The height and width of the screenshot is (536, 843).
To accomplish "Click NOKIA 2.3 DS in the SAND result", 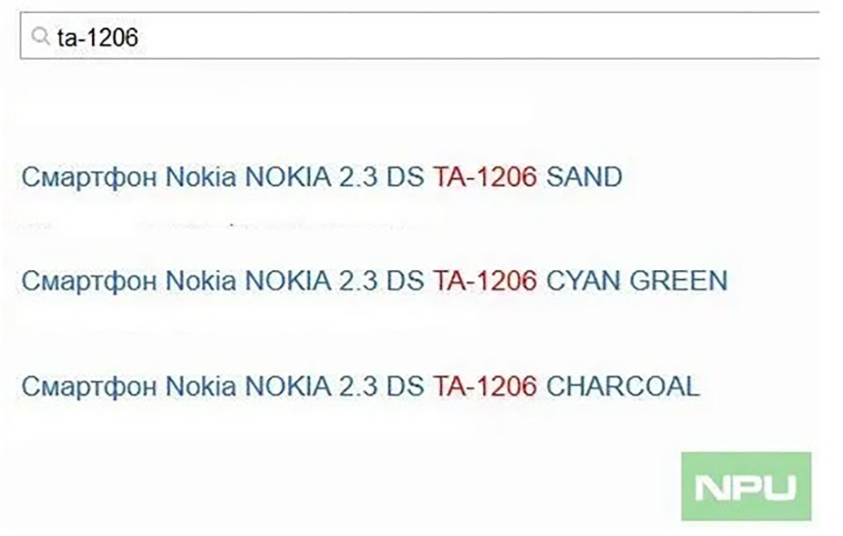I will 335,177.
